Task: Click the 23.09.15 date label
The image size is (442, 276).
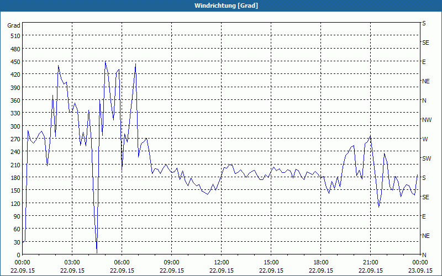Action: (x=420, y=270)
